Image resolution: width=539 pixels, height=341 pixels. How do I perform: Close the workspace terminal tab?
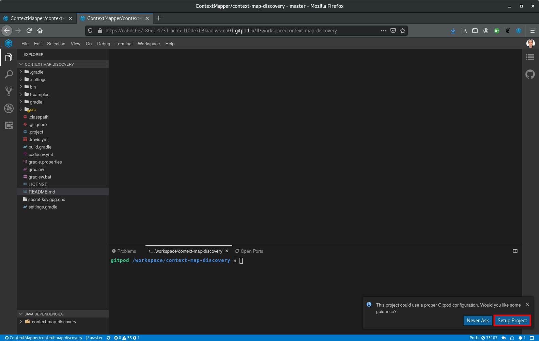(227, 251)
